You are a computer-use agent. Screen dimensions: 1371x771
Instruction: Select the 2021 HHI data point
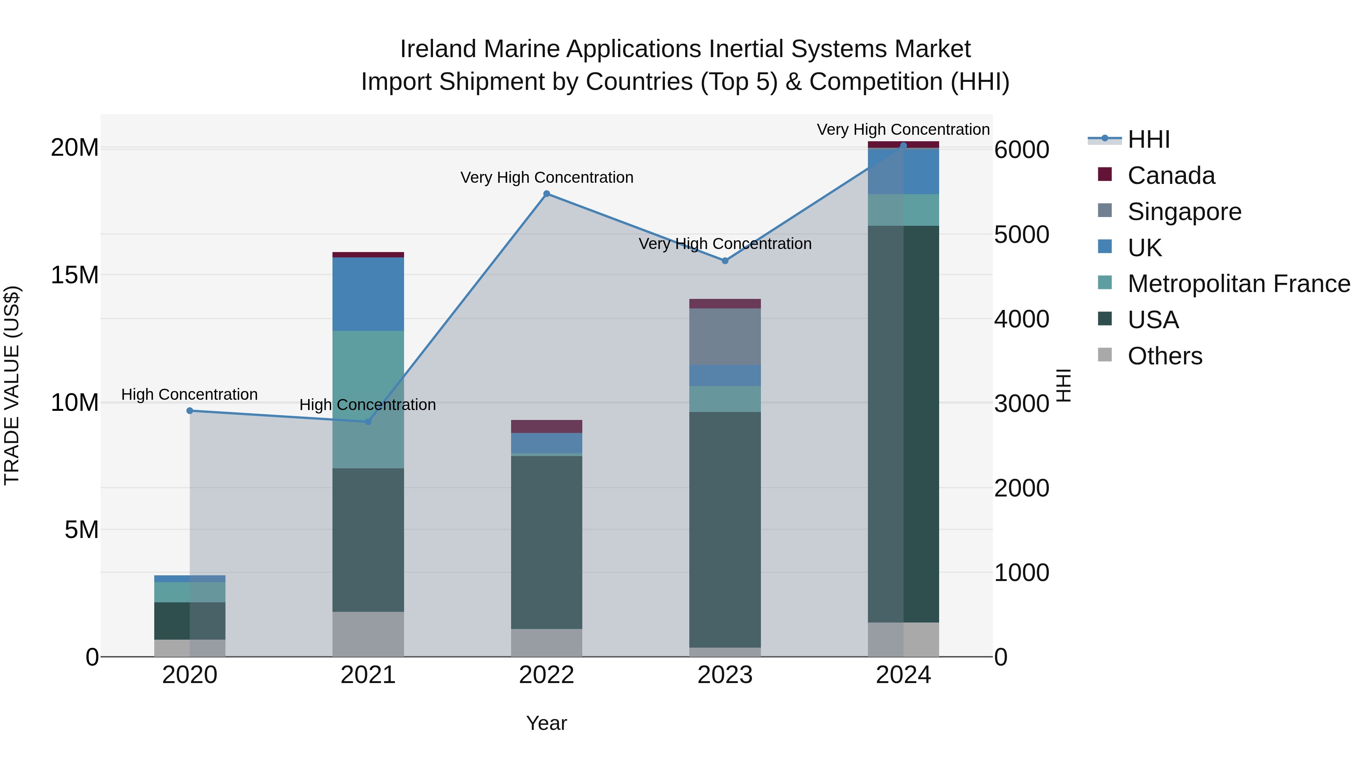click(368, 421)
